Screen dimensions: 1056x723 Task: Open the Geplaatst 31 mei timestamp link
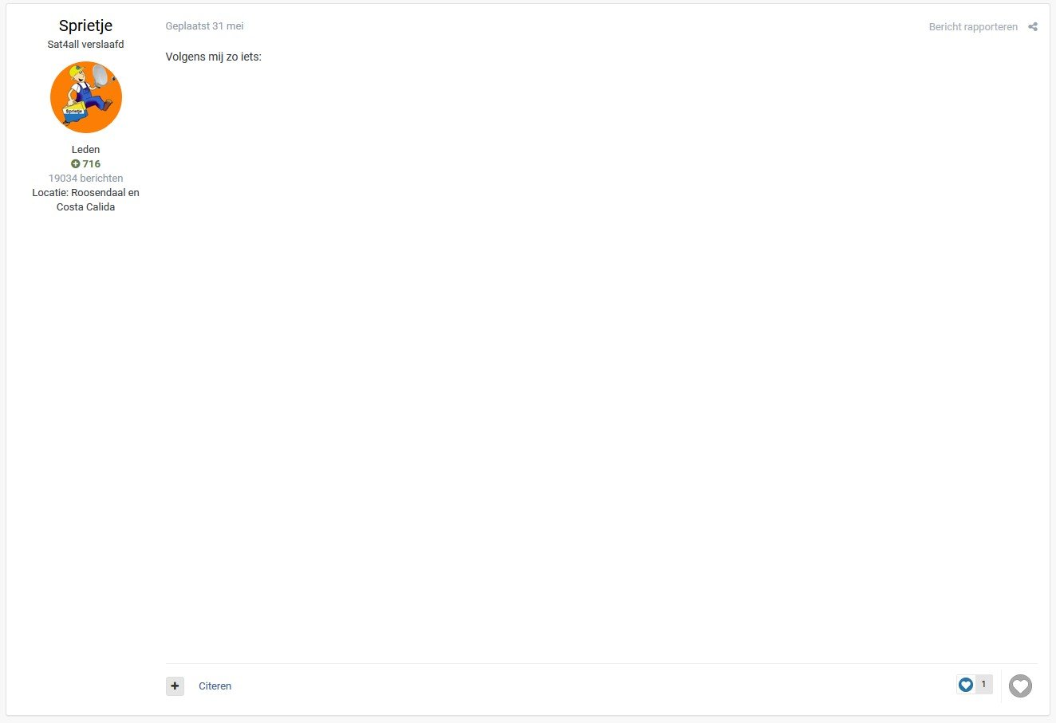click(x=205, y=26)
